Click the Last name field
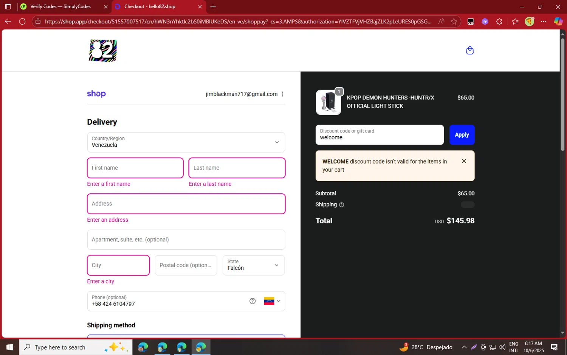The width and height of the screenshot is (567, 355). pos(237,168)
